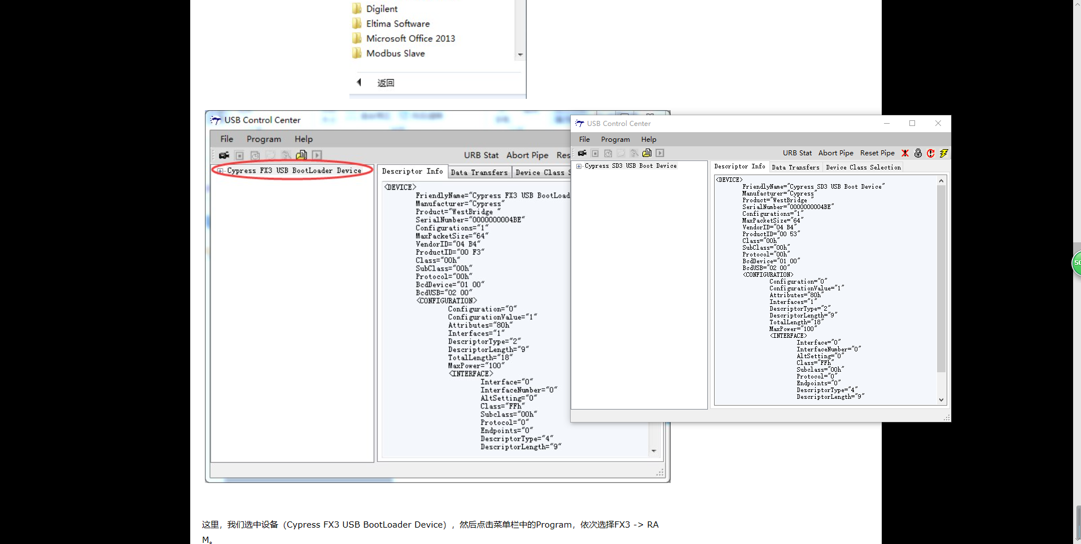Click the play script icon in the left window toolbar
The width and height of the screenshot is (1081, 544).
pyautogui.click(x=317, y=155)
